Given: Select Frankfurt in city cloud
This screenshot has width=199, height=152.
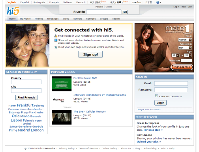Looking at the screenshot, I should (25, 105).
